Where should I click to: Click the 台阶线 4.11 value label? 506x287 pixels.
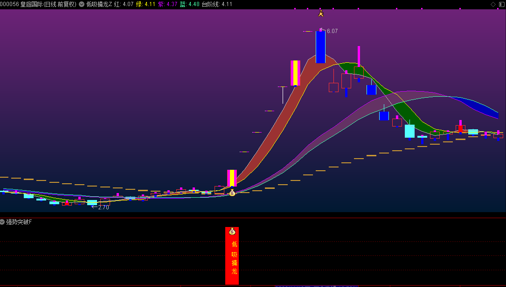click(217, 4)
